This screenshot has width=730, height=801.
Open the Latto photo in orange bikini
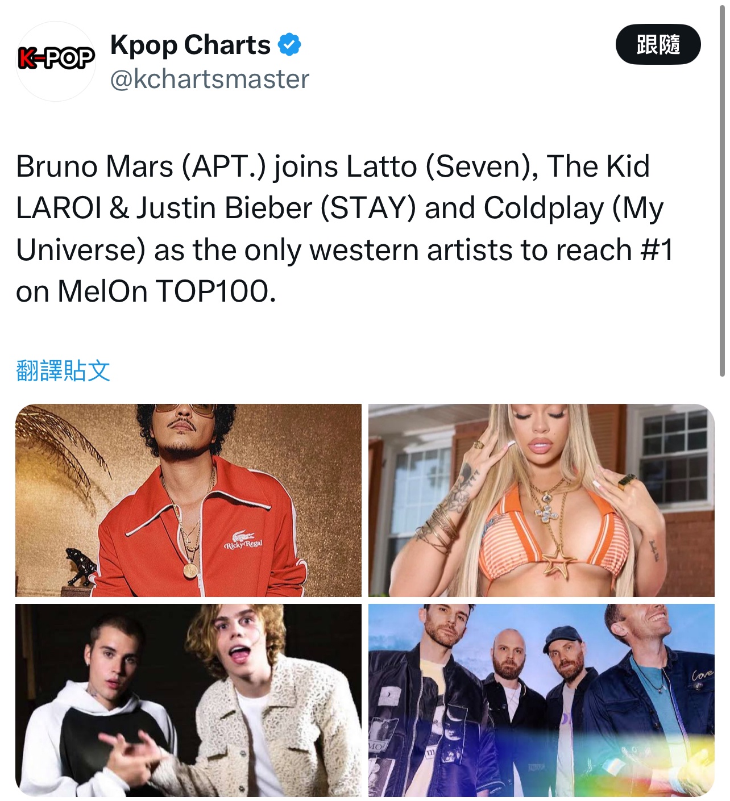click(541, 500)
